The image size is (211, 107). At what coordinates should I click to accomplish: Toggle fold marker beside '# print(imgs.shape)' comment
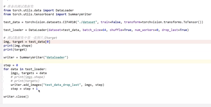2,77
